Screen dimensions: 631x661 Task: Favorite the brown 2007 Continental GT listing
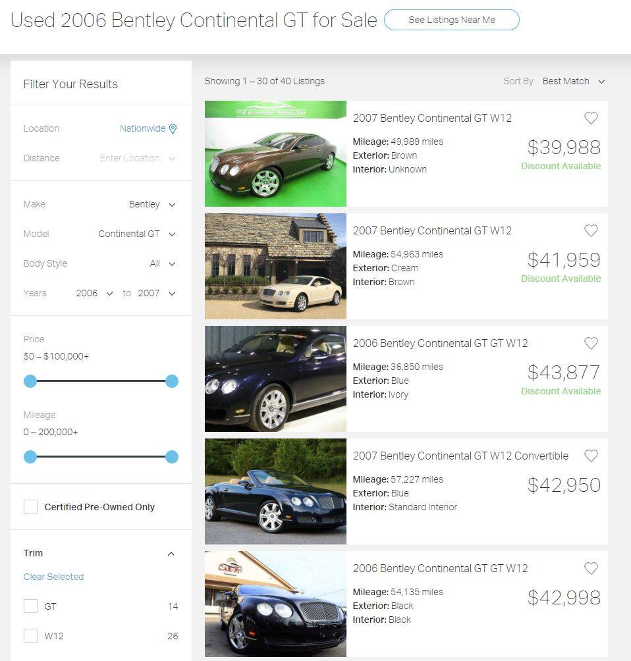(591, 118)
